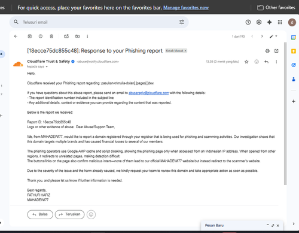This screenshot has height=233, width=299.
Task: Click the Cloudflare sender logo
Action: click(x=18, y=64)
